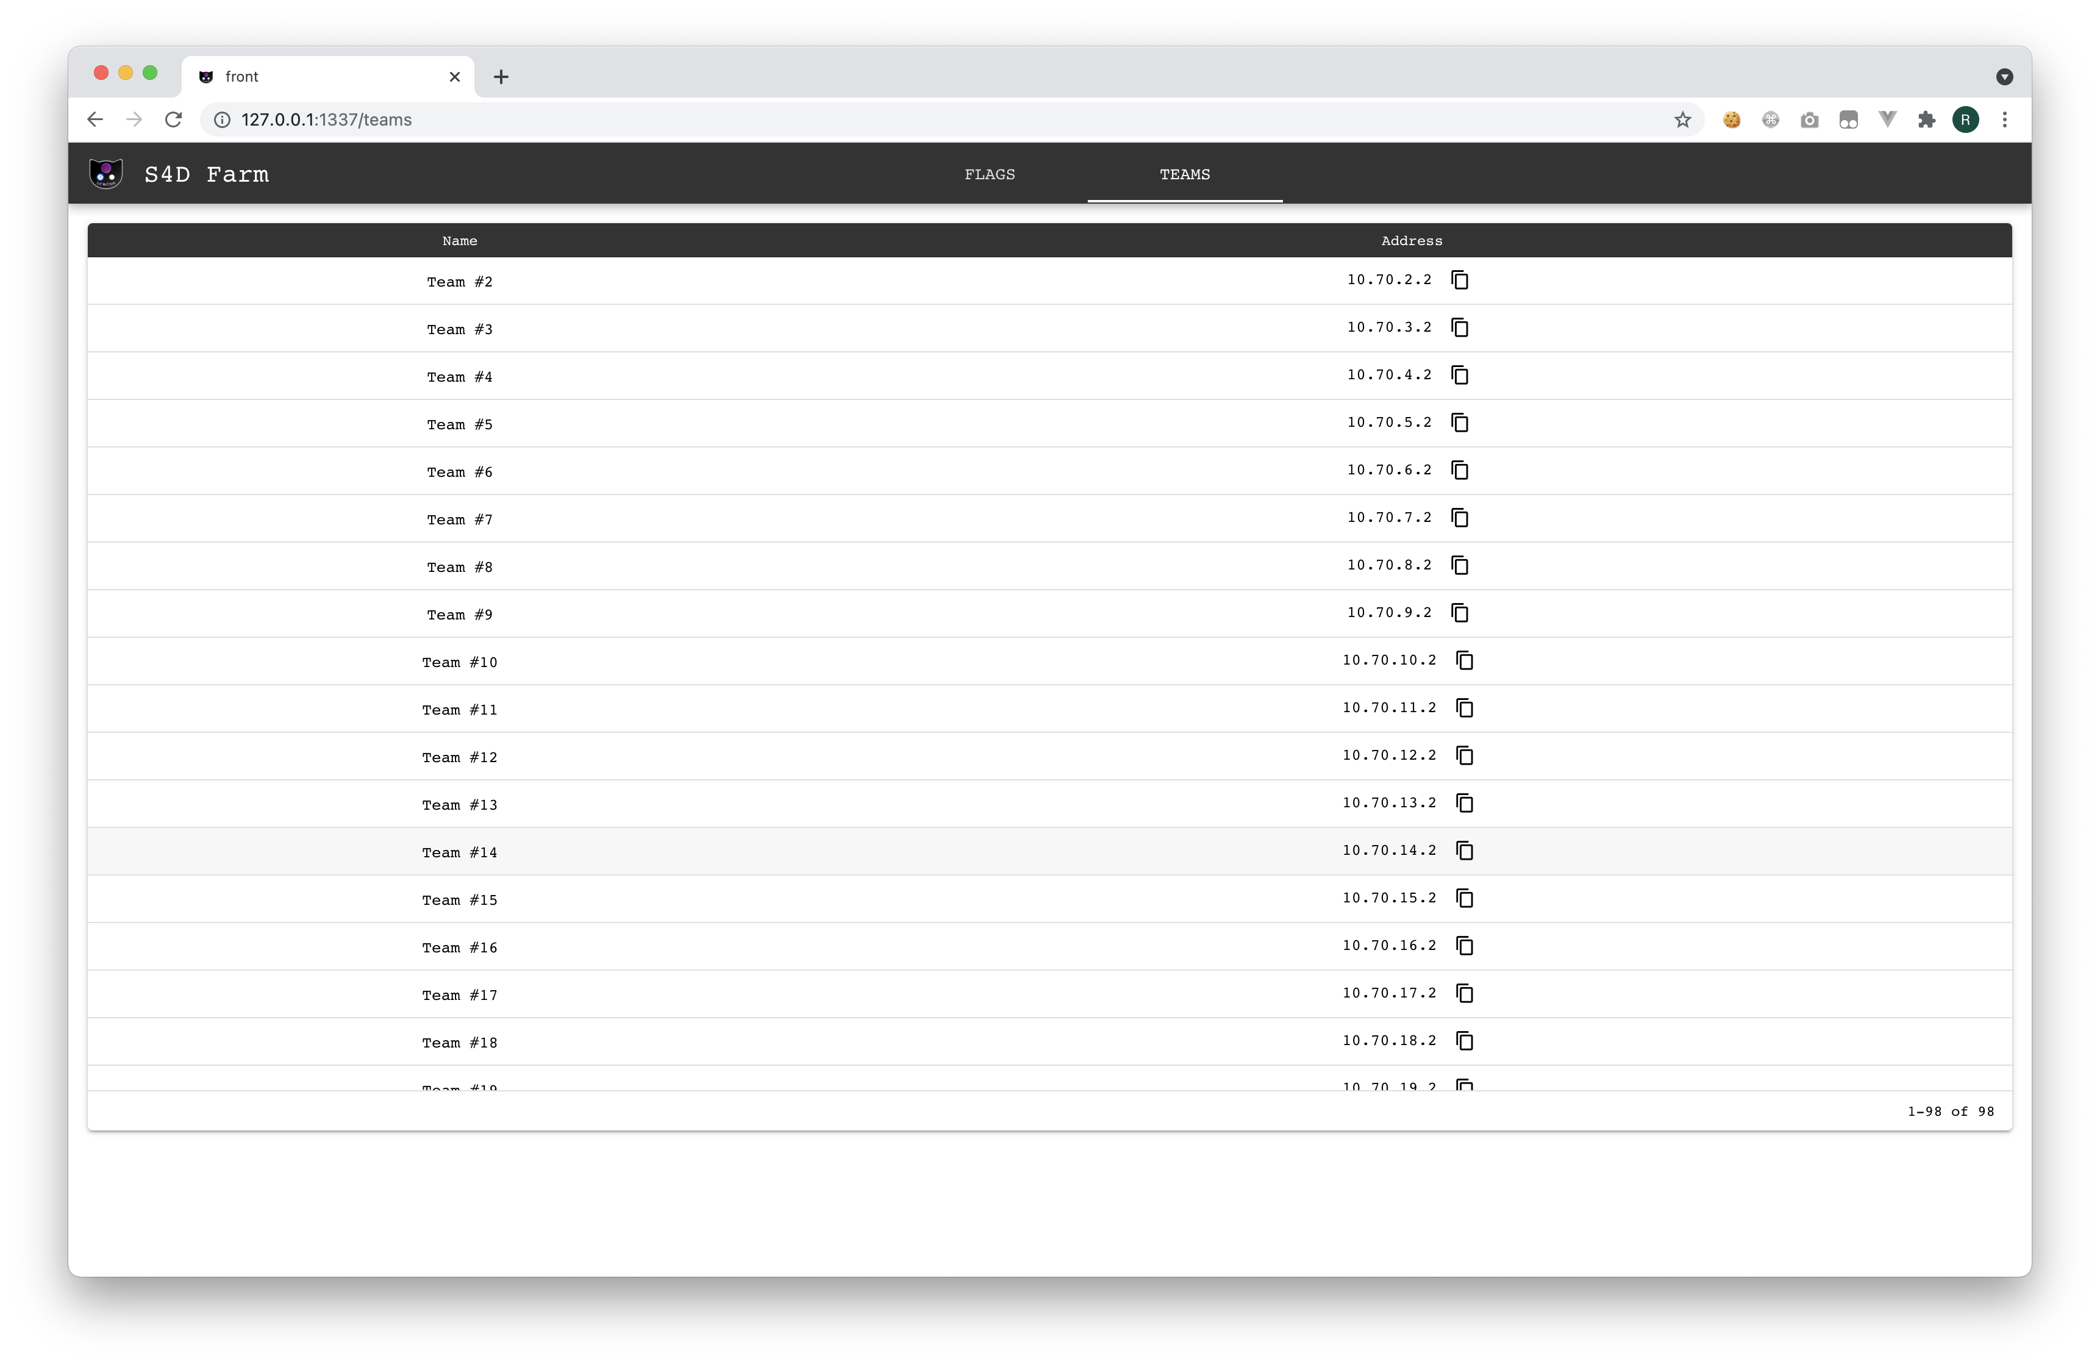Select the Team #10 row
The width and height of the screenshot is (2100, 1367).
pyautogui.click(x=460, y=662)
